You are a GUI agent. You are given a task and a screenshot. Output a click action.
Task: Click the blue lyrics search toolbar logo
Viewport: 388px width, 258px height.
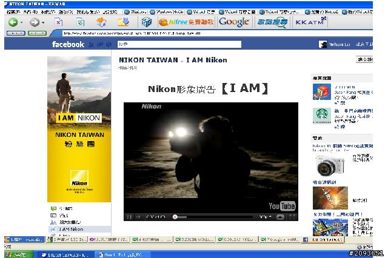click(x=272, y=22)
